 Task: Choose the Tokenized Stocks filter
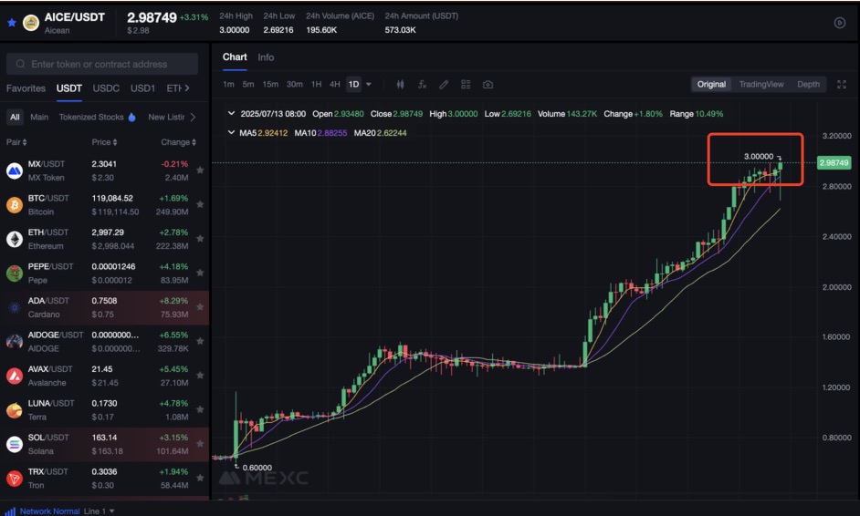click(x=91, y=117)
